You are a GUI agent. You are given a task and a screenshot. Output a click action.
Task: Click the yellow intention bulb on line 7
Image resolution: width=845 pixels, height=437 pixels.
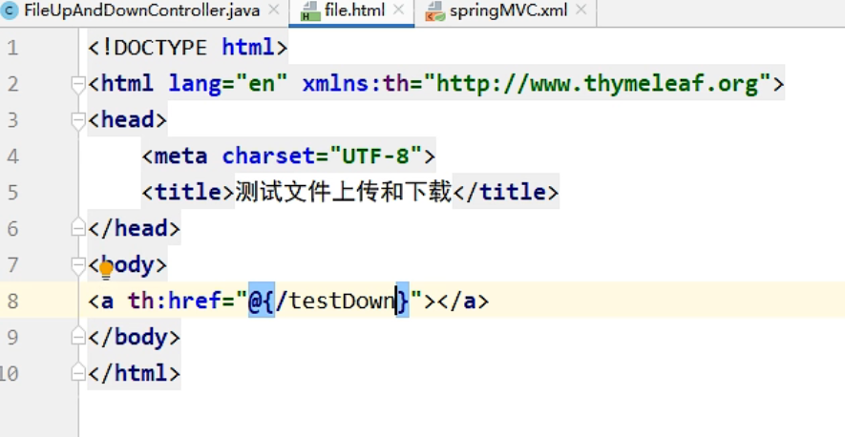tap(106, 269)
